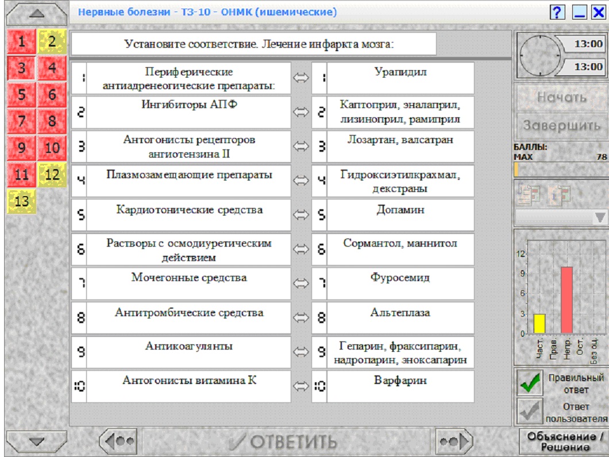Click swap arrow for Урапидил row
The height and width of the screenshot is (457, 609).
tap(300, 78)
